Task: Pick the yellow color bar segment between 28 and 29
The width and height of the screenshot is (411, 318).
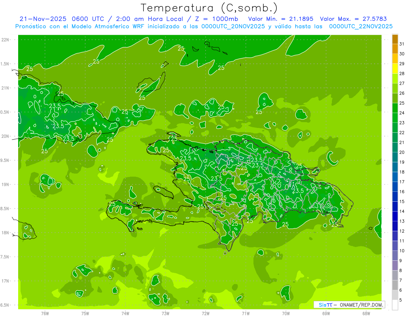Action: [x=395, y=69]
